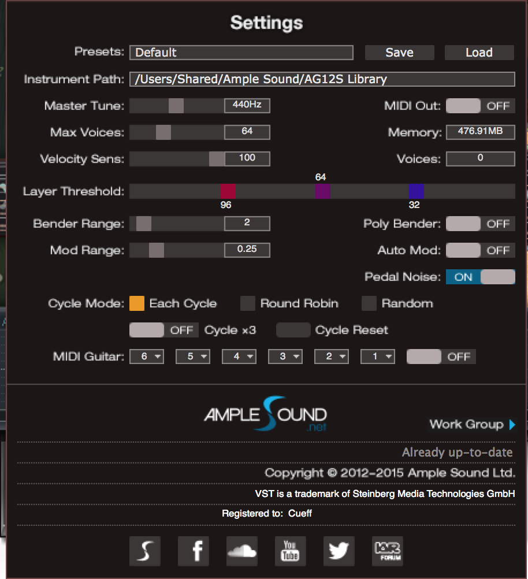Enable Cycle x3 toggle
528x579 pixels.
tap(163, 329)
